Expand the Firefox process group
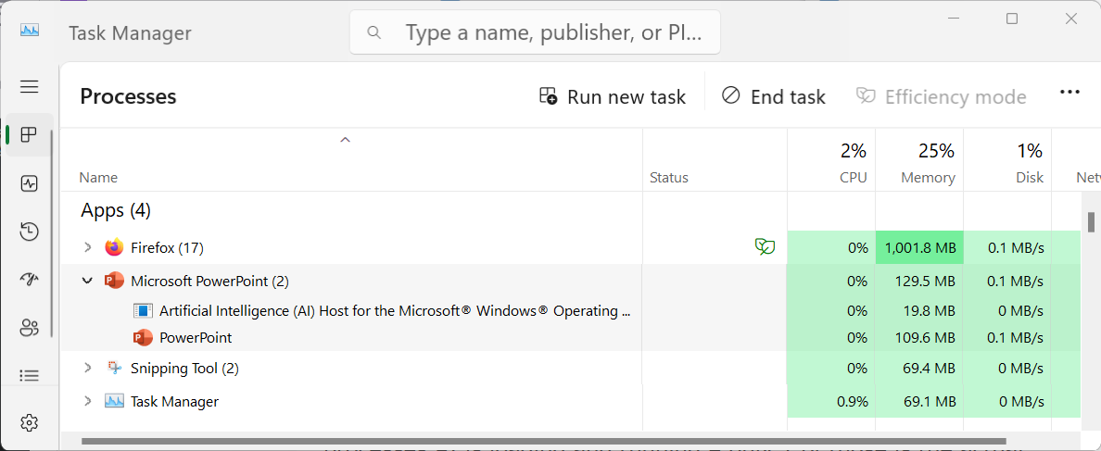Image resolution: width=1101 pixels, height=451 pixels. pyautogui.click(x=88, y=247)
